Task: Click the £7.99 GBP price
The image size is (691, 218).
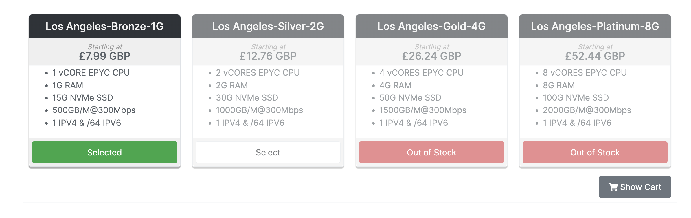Action: (x=104, y=56)
